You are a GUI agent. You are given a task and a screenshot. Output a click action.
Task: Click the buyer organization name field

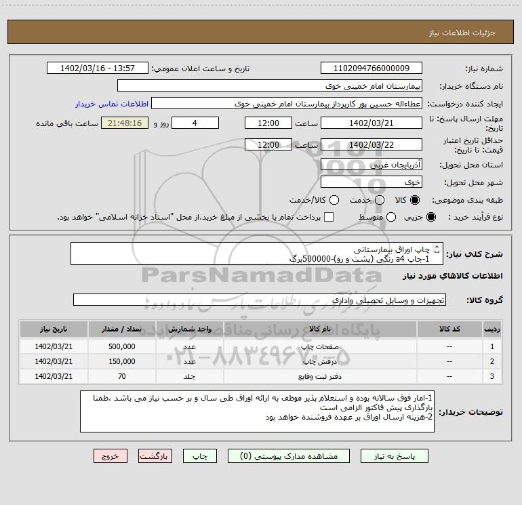[270, 86]
